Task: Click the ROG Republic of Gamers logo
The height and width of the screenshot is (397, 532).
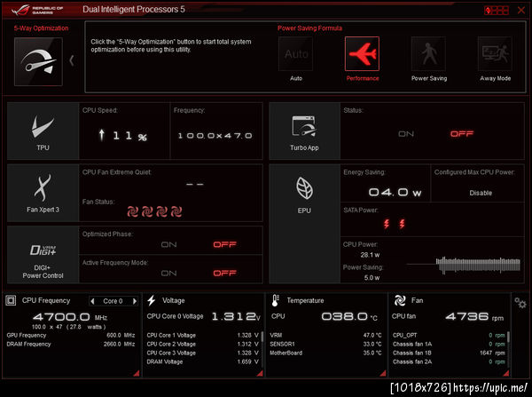Action: click(37, 10)
